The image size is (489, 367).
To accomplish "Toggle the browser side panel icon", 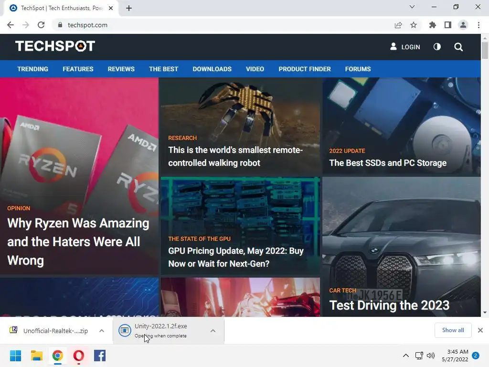I will pos(448,25).
